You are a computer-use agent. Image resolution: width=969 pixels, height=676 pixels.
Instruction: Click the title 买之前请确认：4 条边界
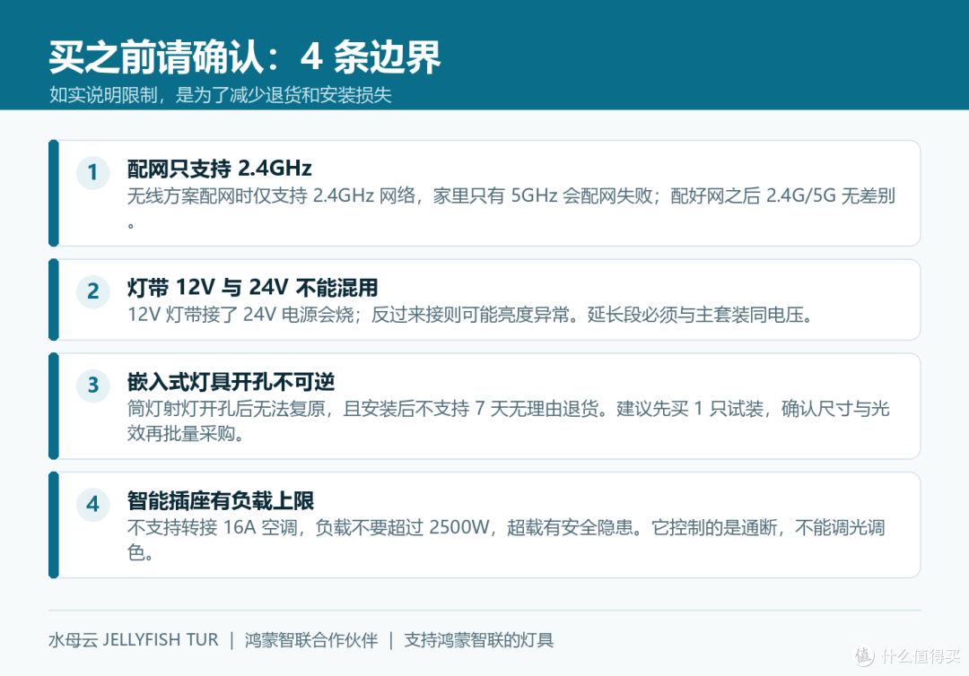pos(245,57)
